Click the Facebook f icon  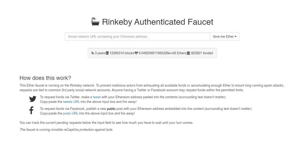[31, 110]
